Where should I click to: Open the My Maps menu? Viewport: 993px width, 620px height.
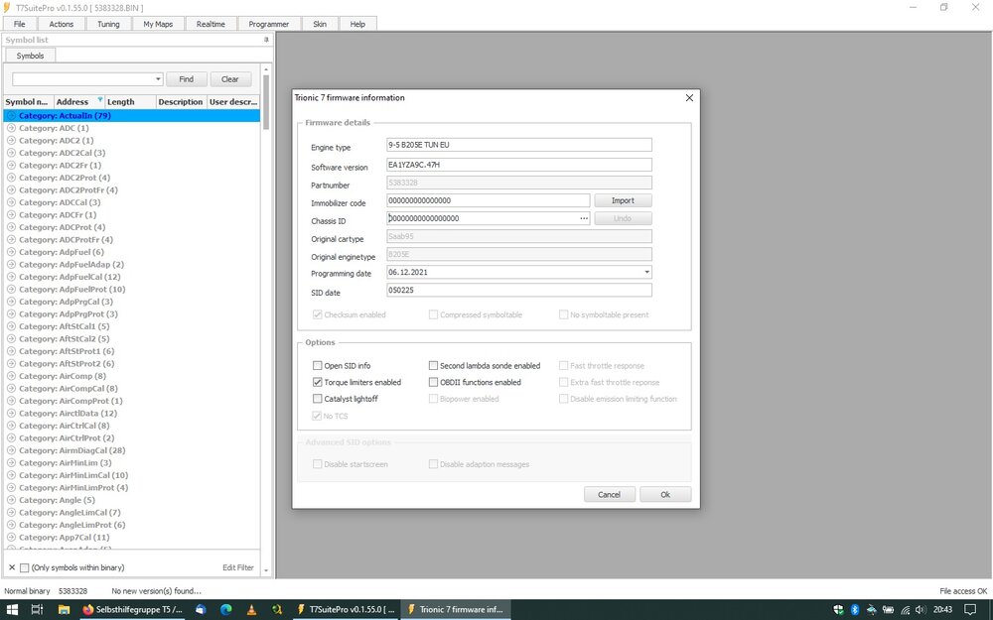[x=158, y=24]
